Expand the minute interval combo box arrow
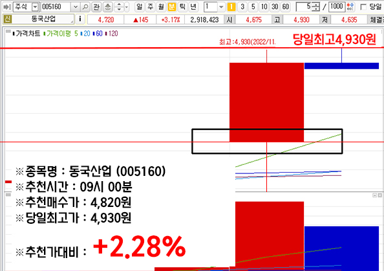384x271 pixels. [221, 7]
